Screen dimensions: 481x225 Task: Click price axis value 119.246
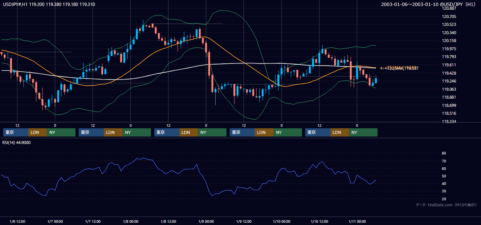point(449,81)
